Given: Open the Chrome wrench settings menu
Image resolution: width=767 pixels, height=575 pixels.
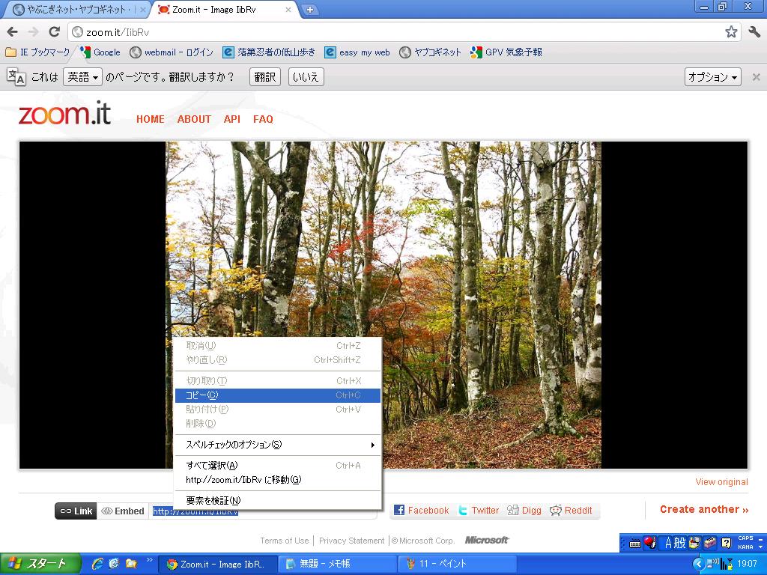Looking at the screenshot, I should click(754, 31).
